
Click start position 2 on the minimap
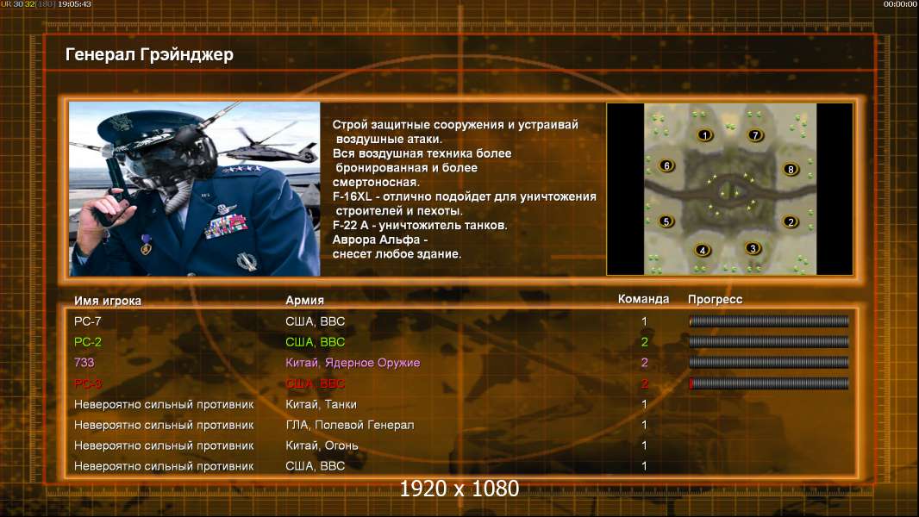coord(791,222)
